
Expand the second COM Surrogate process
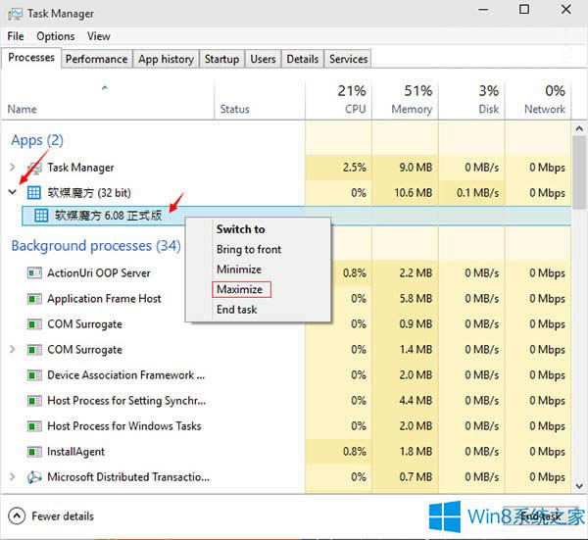click(x=13, y=350)
